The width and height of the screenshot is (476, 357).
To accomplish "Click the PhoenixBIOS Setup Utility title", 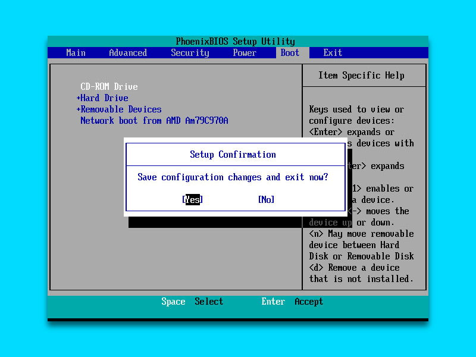I will click(235, 41).
